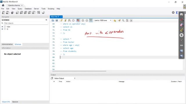This screenshot has width=186, height=104.
Task: Select the vijay schema item
Action: (8, 27)
